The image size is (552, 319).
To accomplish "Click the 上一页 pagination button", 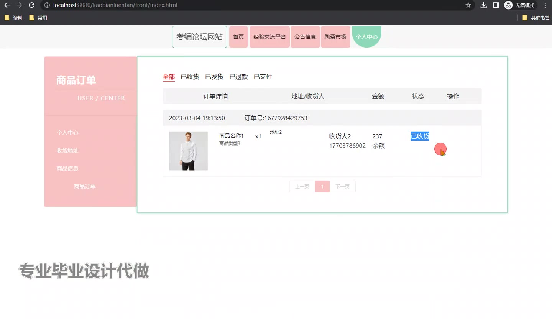I will point(302,187).
